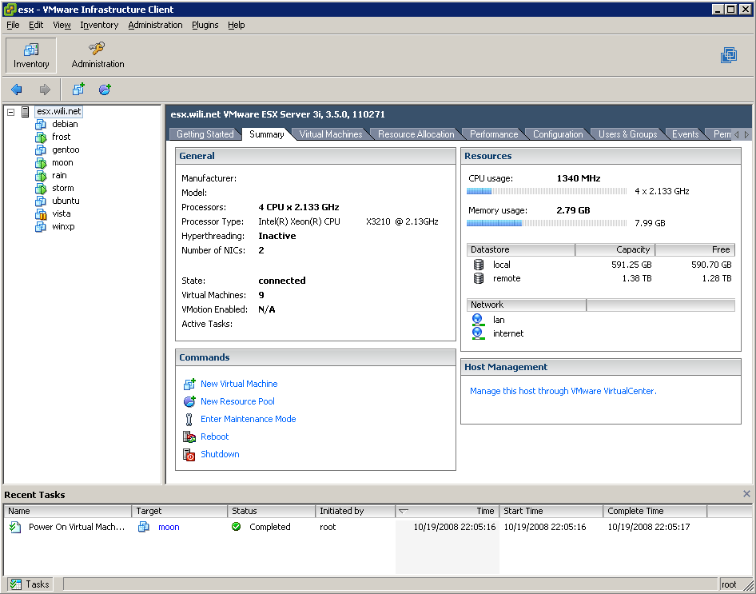Screen dimensions: 756x594
Task: Sort by the Datastore name column header
Action: click(x=521, y=249)
